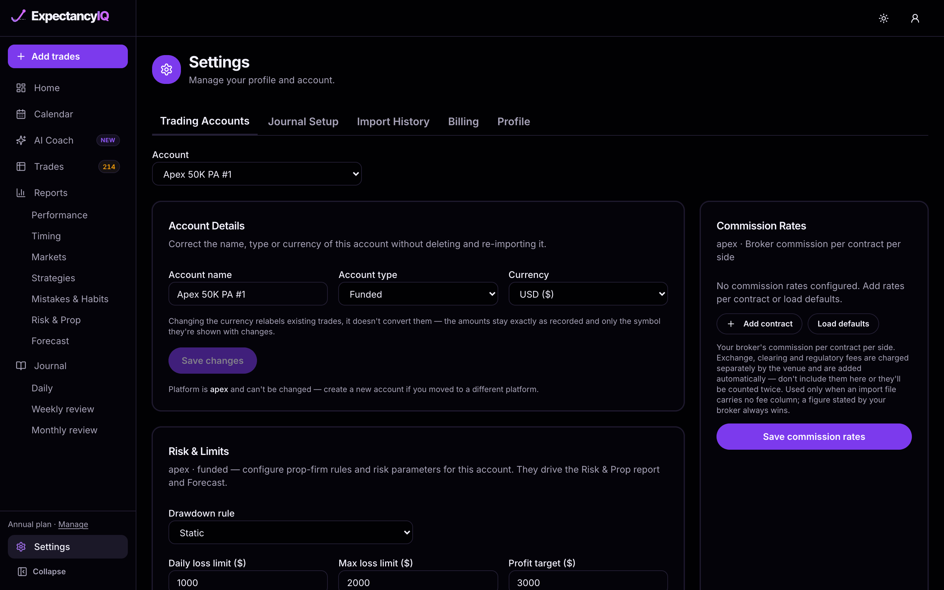Screen dimensions: 944x590
Task: Open the Risk & Prop report
Action: [x=56, y=320]
